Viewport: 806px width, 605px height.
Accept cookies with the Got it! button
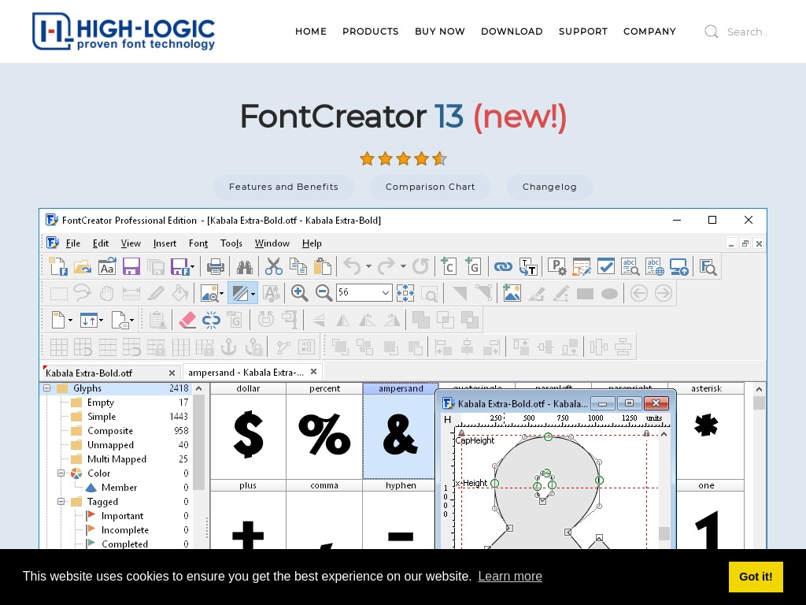756,577
